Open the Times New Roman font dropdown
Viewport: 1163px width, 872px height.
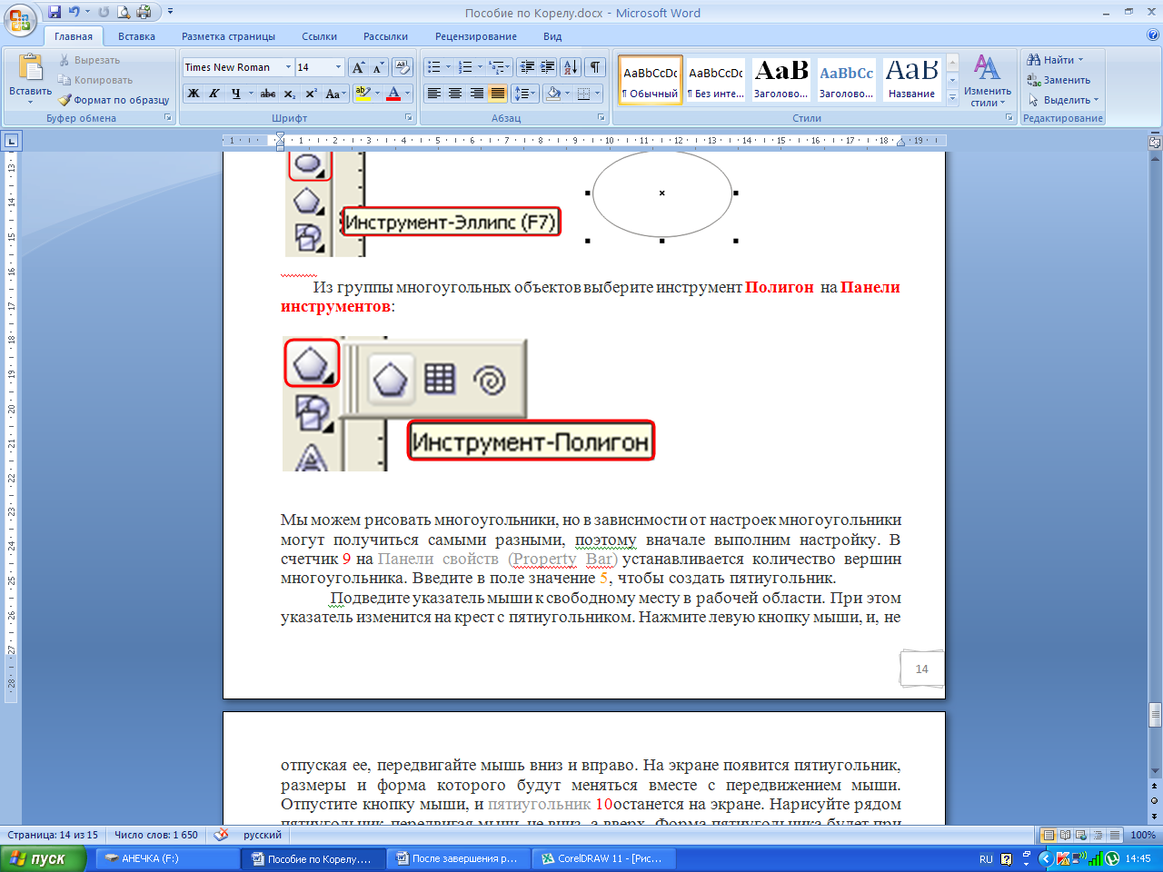click(288, 67)
